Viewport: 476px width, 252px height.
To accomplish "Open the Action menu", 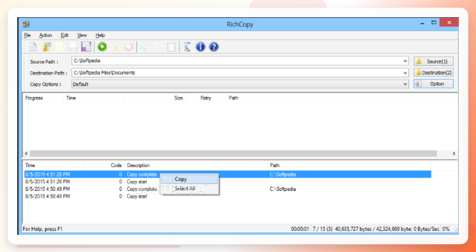I will pyautogui.click(x=46, y=35).
